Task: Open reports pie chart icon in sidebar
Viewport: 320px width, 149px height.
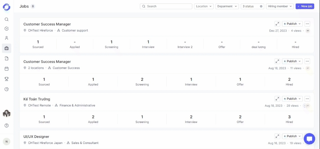Action: 6,89
